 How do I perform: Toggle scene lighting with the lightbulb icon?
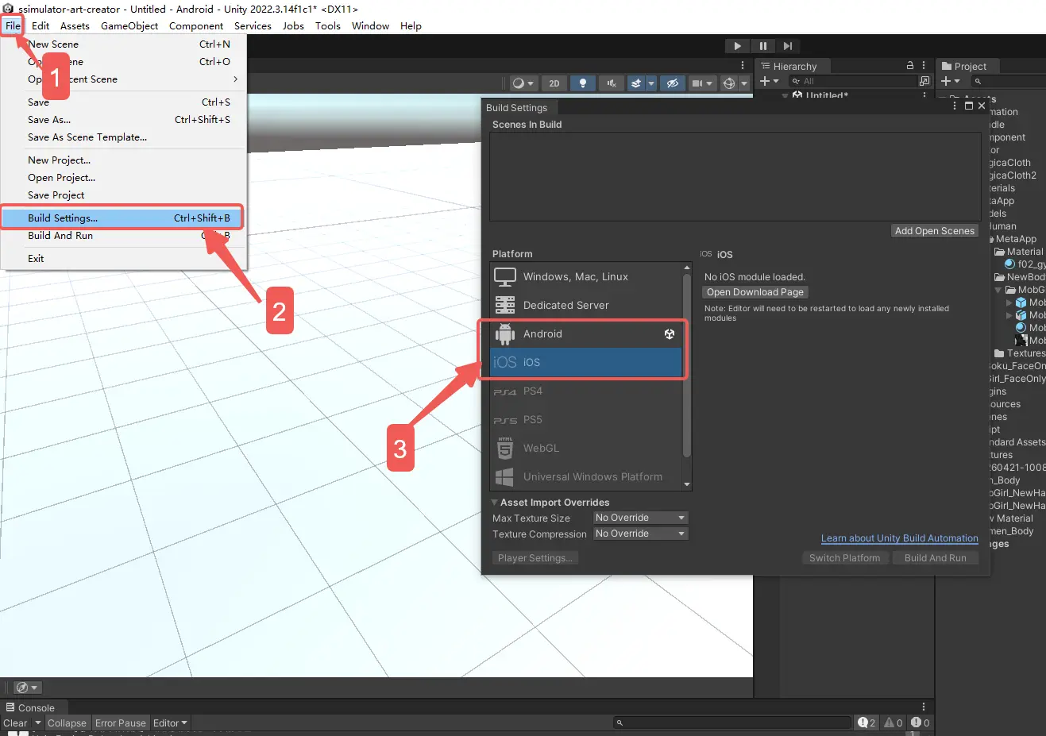583,83
